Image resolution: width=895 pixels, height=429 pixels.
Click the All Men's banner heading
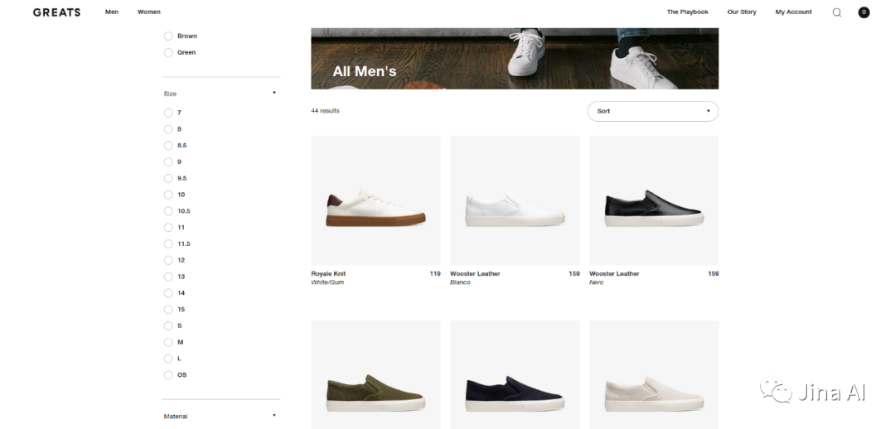(x=364, y=71)
